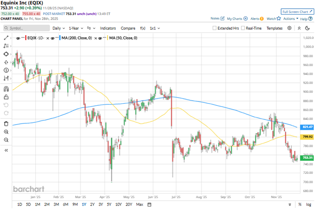This screenshot has width=315, height=209.
Task: Activate the magnet snap tool
Action: tap(6, 89)
